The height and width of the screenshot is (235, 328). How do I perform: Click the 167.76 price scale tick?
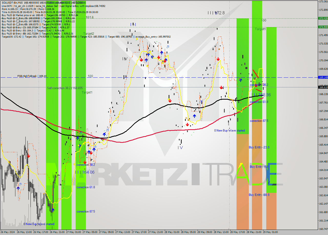click(323, 102)
